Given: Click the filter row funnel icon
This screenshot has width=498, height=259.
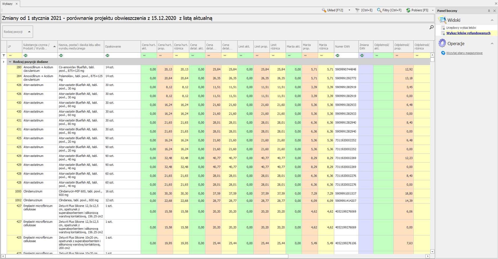Looking at the screenshot, I should point(4,55).
